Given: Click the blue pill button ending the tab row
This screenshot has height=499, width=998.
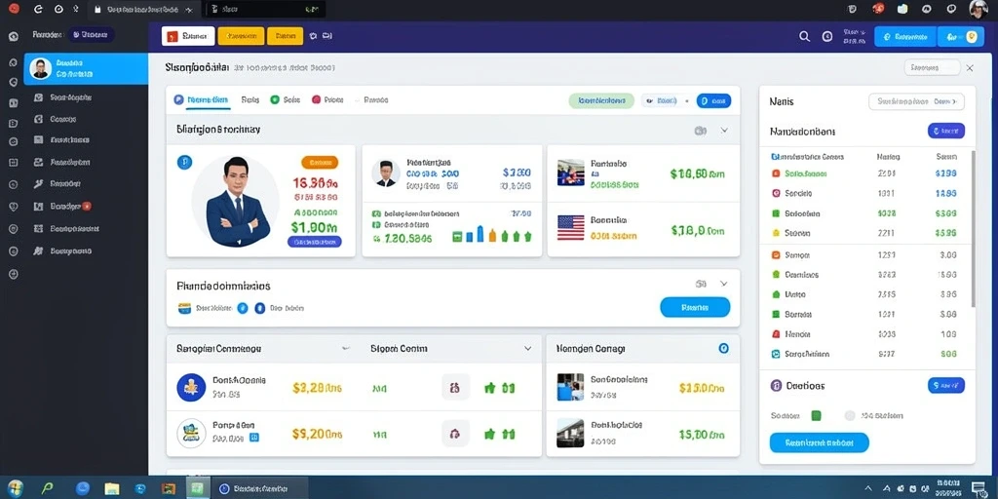Looking at the screenshot, I should tap(713, 100).
